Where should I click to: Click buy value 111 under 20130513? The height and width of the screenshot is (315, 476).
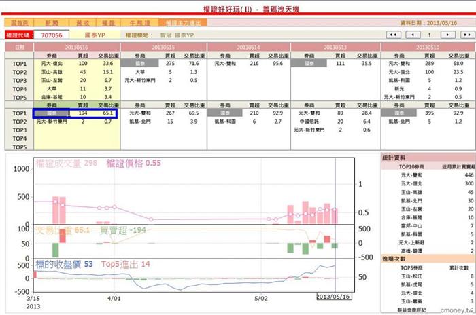tap(340, 64)
